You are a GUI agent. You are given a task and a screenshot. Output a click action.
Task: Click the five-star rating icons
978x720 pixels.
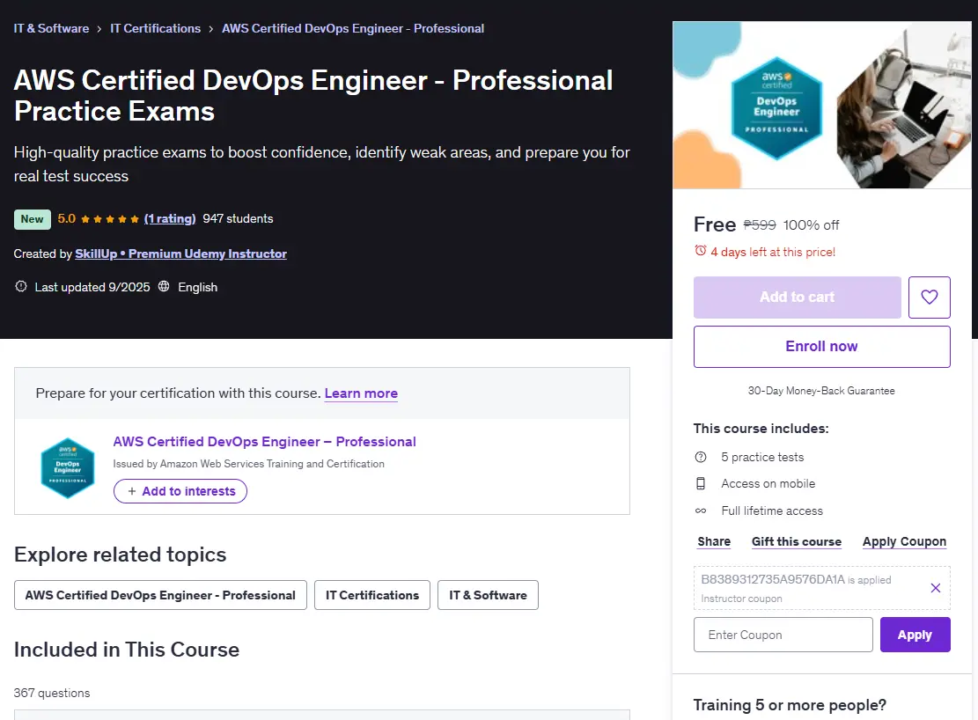pyautogui.click(x=110, y=219)
